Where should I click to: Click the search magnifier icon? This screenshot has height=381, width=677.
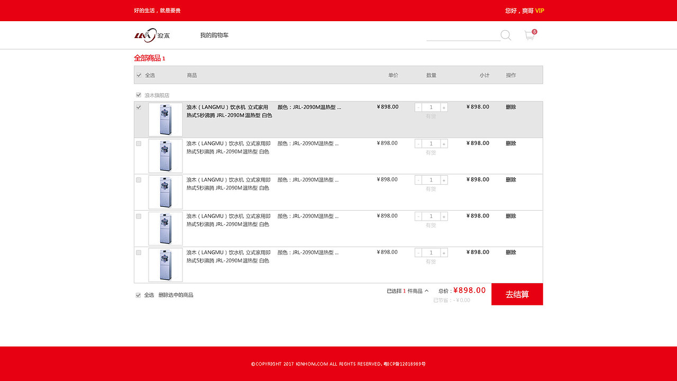[x=506, y=35]
